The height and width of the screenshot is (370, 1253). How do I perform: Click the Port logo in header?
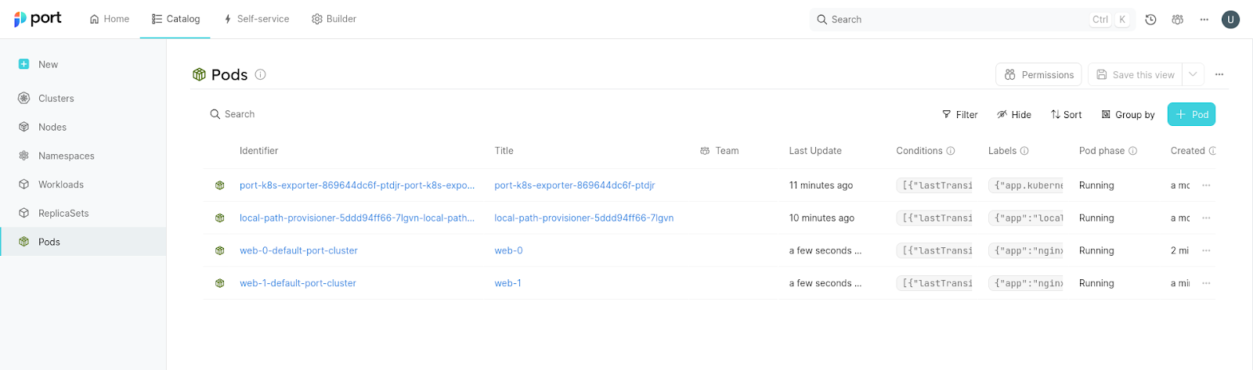[38, 19]
